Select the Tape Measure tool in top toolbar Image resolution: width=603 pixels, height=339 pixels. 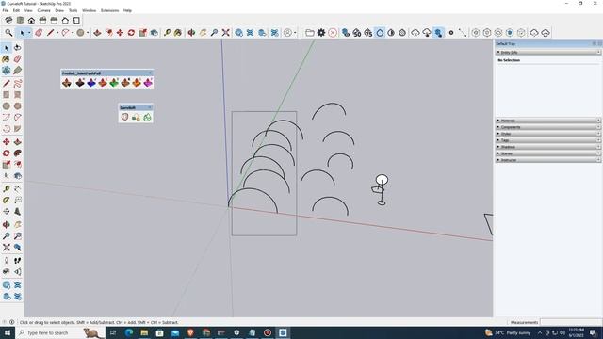point(167,33)
